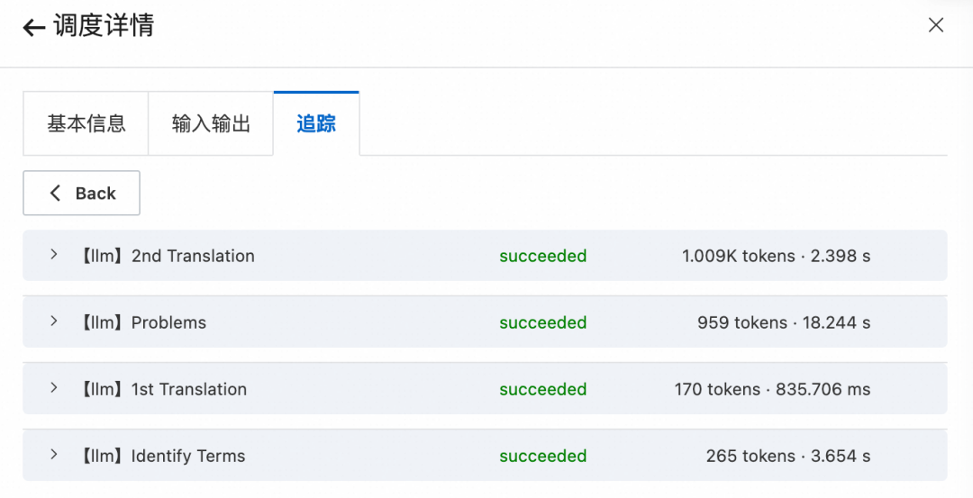Click the 调度详情 page title
Viewport: 973px width, 498px height.
click(x=104, y=26)
